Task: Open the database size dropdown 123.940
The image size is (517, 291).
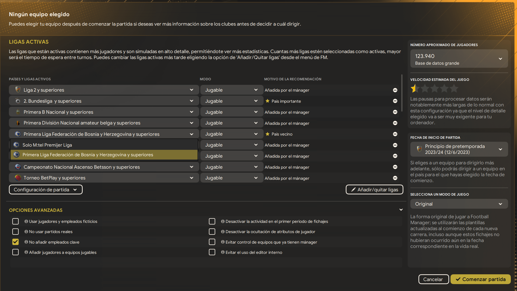Action: tap(459, 59)
